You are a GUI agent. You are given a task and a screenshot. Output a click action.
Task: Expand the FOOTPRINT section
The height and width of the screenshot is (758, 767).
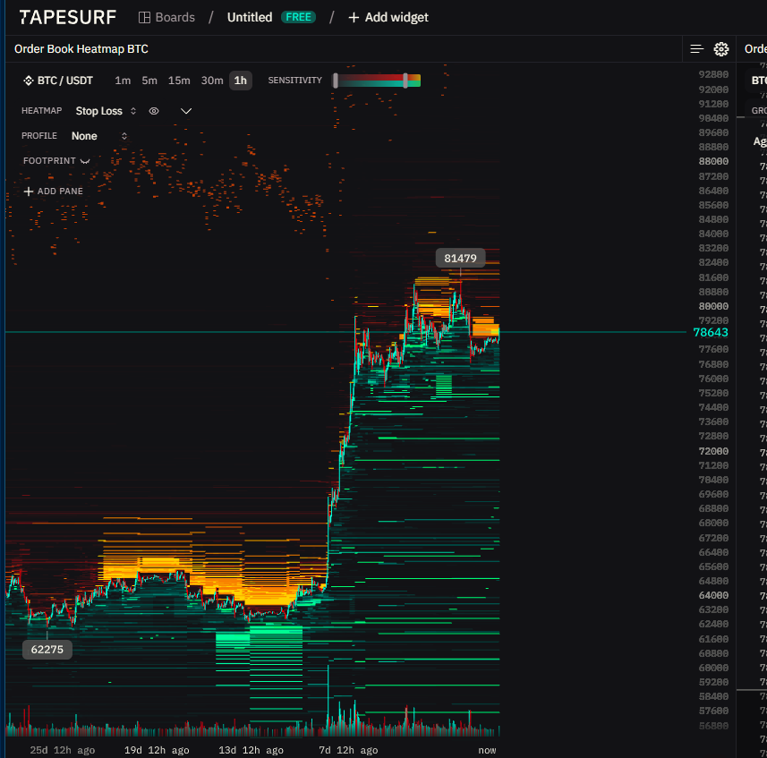(x=56, y=161)
